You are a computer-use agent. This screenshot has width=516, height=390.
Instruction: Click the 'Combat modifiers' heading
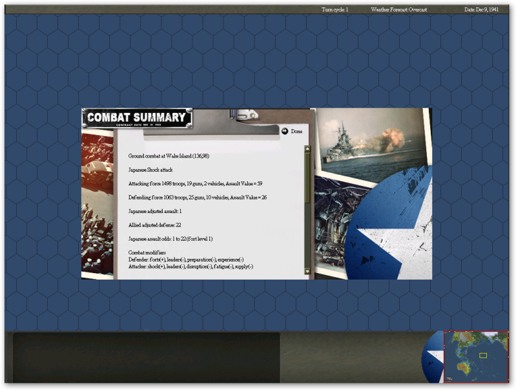(x=147, y=252)
